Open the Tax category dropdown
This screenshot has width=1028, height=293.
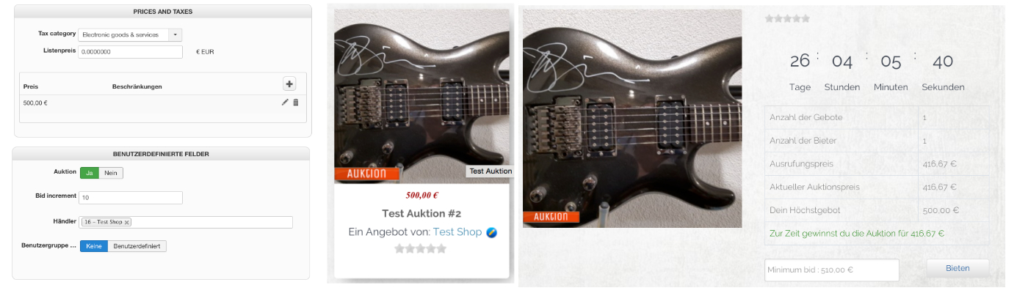(x=130, y=34)
